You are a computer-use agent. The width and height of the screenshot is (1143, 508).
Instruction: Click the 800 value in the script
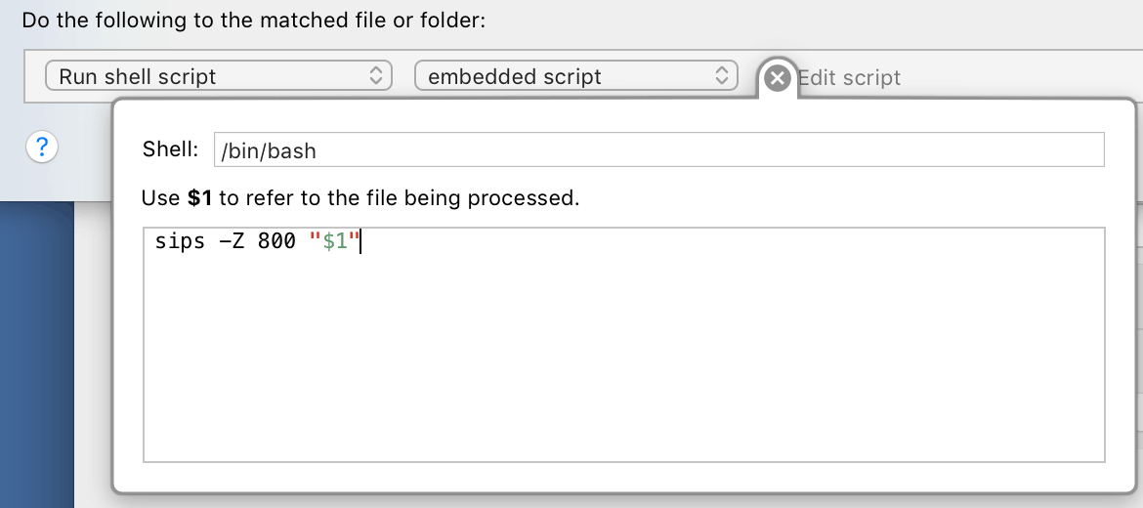(277, 241)
